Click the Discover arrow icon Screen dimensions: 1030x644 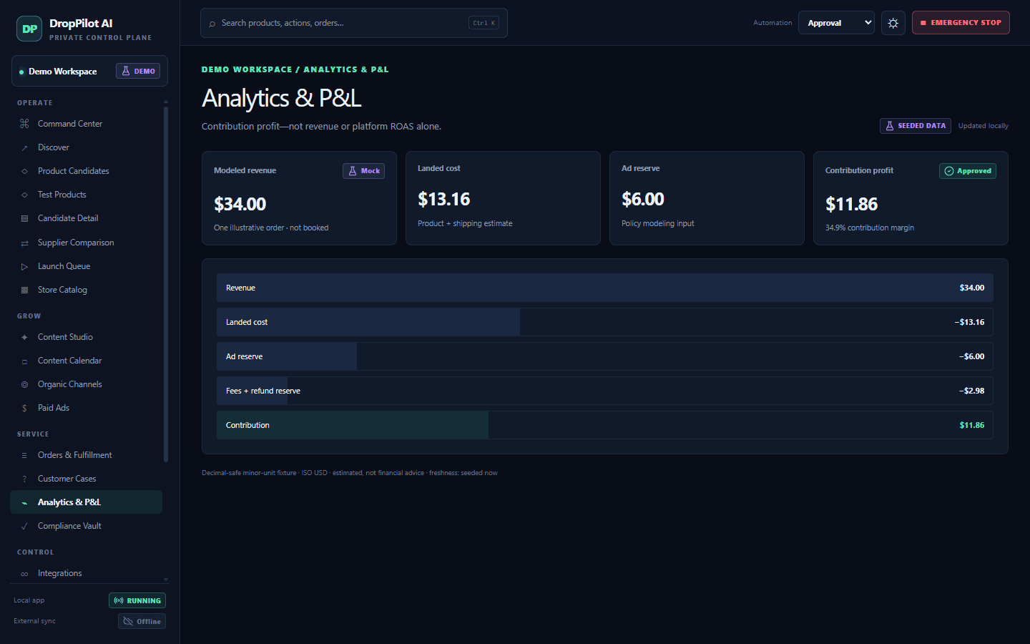24,147
